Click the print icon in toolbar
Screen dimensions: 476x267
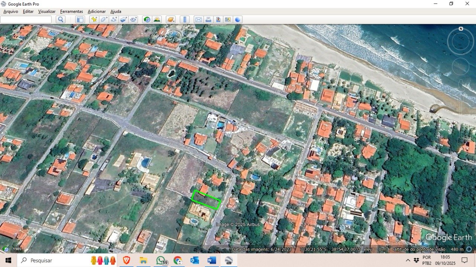click(x=208, y=20)
